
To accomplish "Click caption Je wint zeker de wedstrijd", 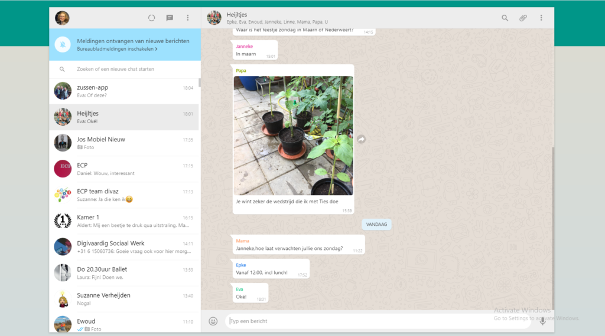I will [x=287, y=201].
